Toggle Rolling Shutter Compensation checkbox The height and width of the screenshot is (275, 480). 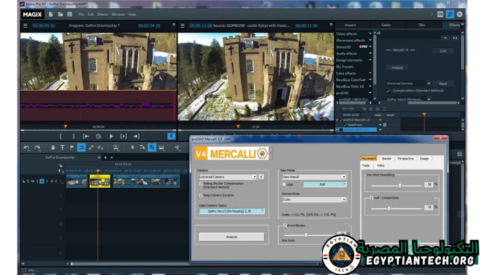[x=200, y=184]
